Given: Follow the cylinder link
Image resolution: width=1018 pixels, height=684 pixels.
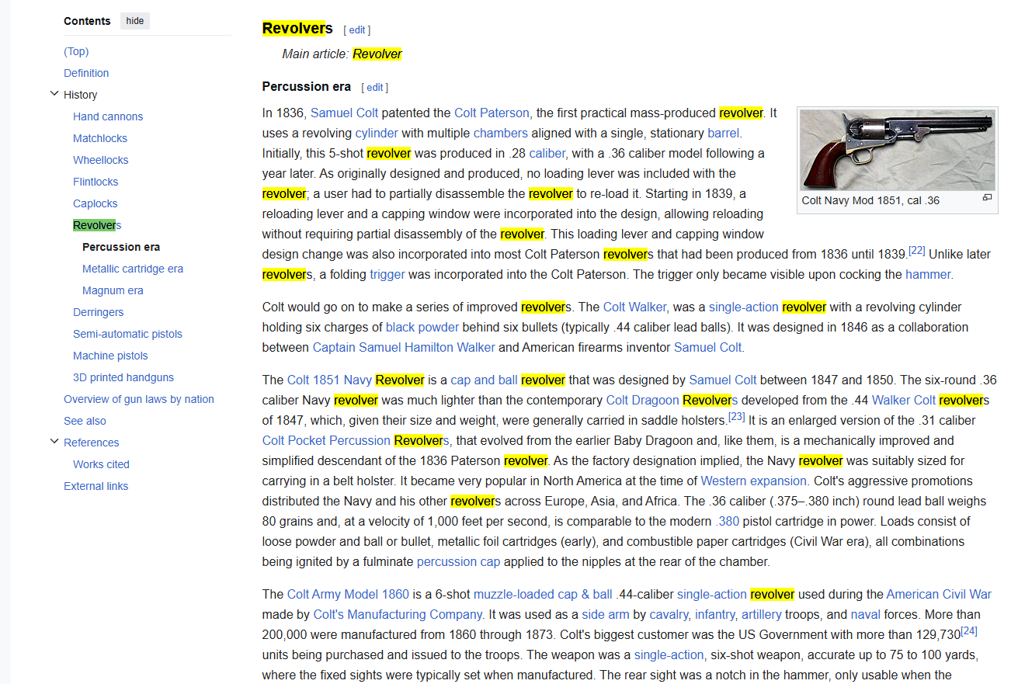Looking at the screenshot, I should click(377, 133).
